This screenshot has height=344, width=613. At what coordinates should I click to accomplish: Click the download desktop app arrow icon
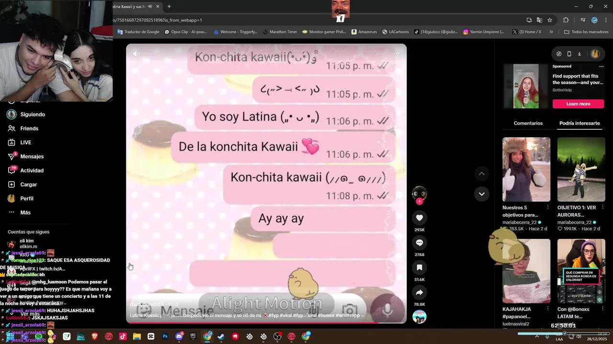[x=579, y=54]
